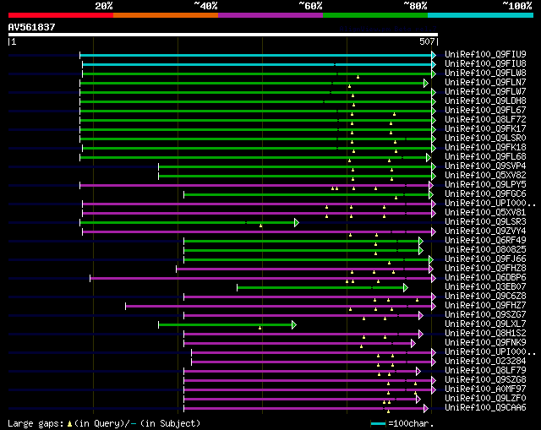Viewport: 541px width, 430px height.
Task: Click the cyan 100char scale bar key
Action: click(378, 423)
